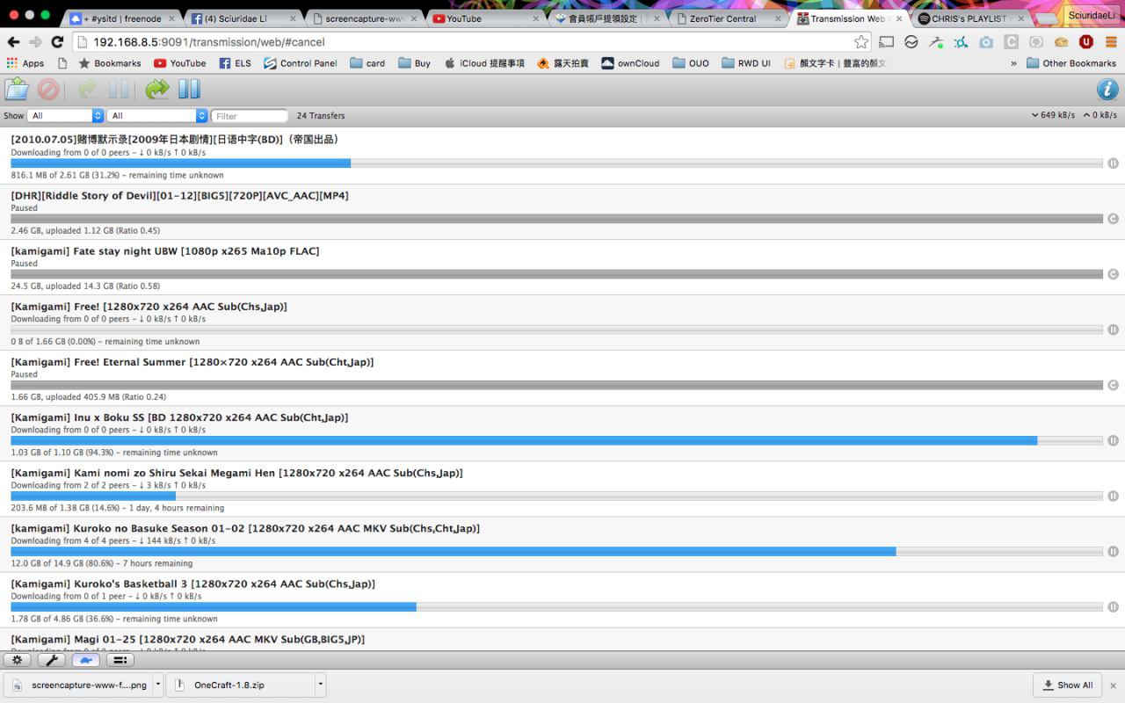Click the camera screenshot extension icon
The height and width of the screenshot is (703, 1125).
click(986, 41)
